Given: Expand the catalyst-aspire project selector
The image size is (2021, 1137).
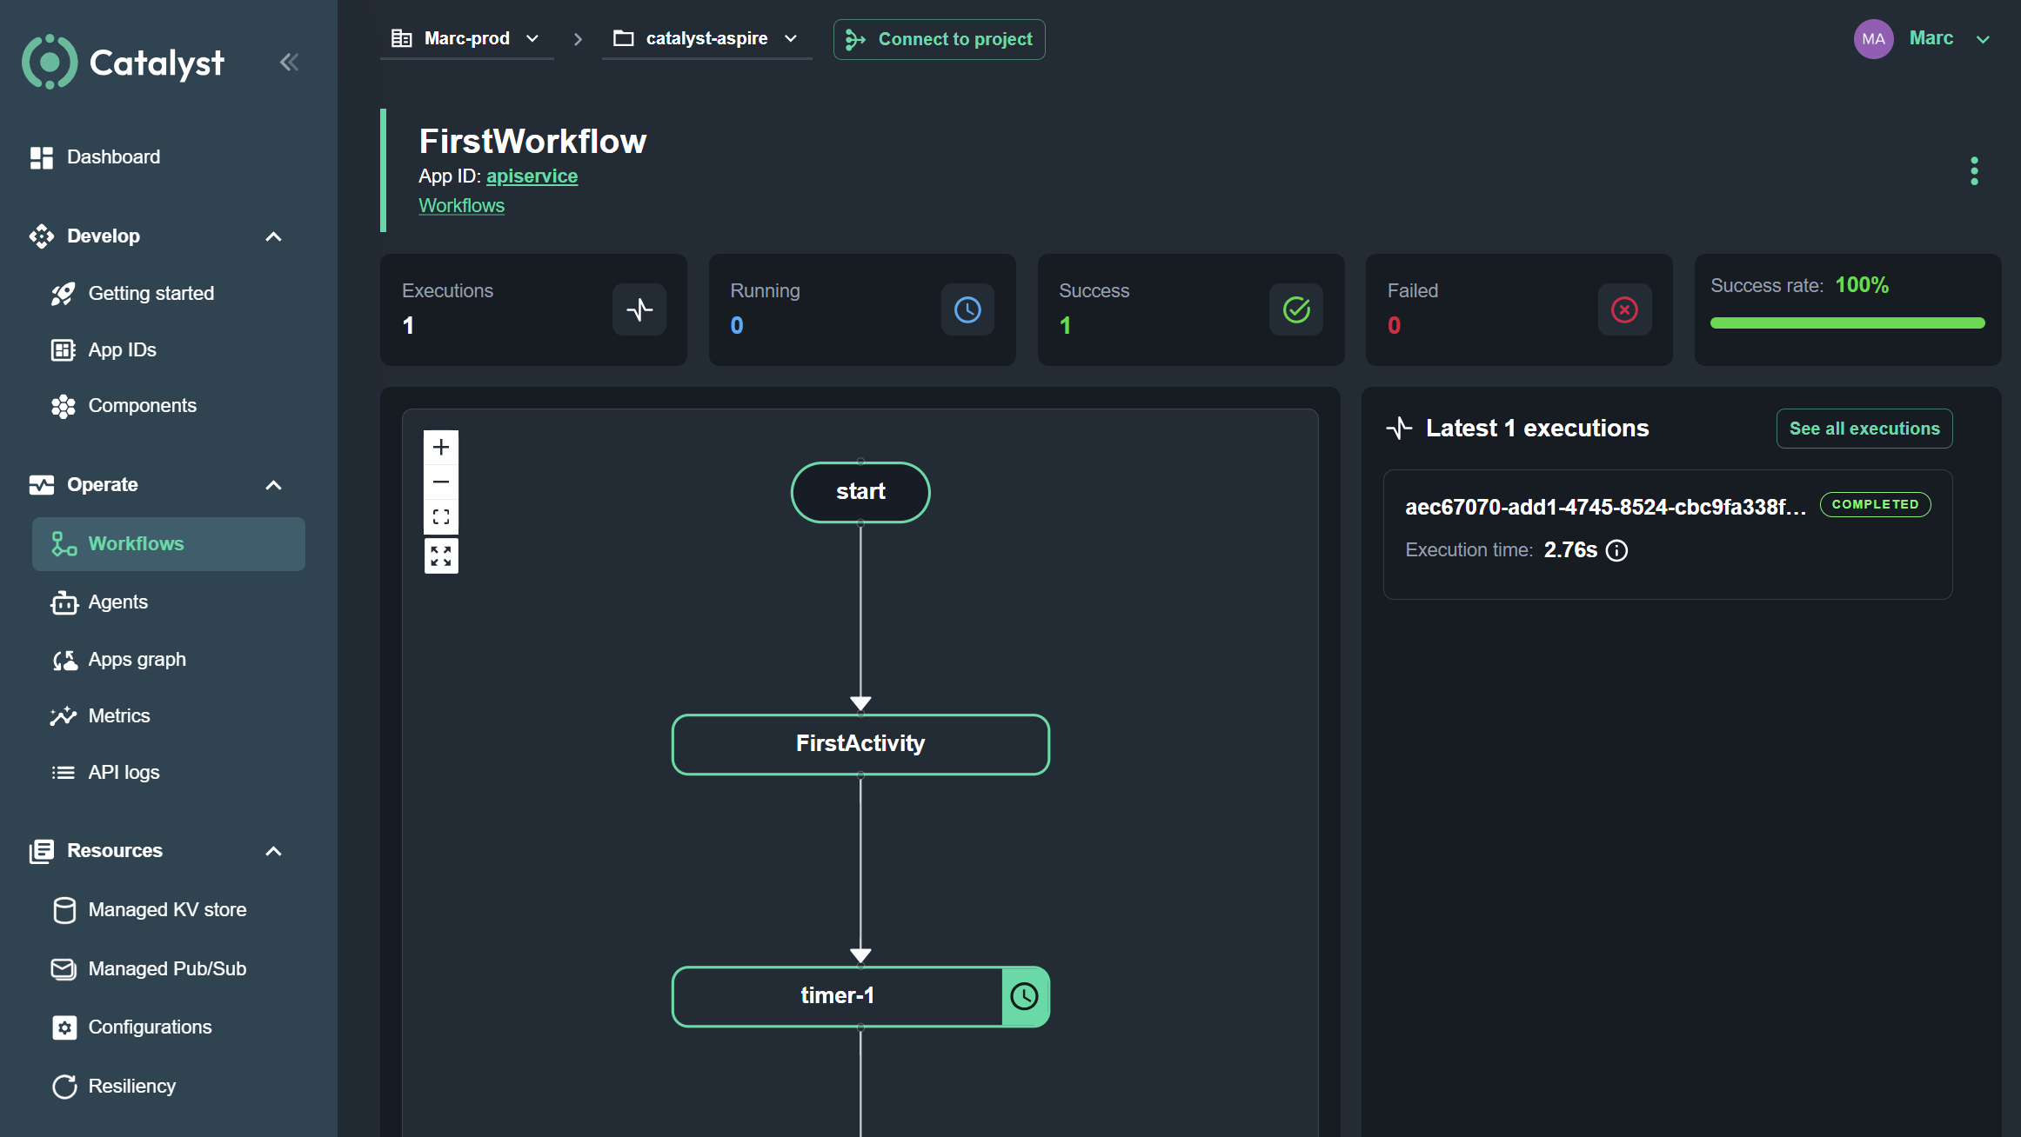Looking at the screenshot, I should 790,38.
